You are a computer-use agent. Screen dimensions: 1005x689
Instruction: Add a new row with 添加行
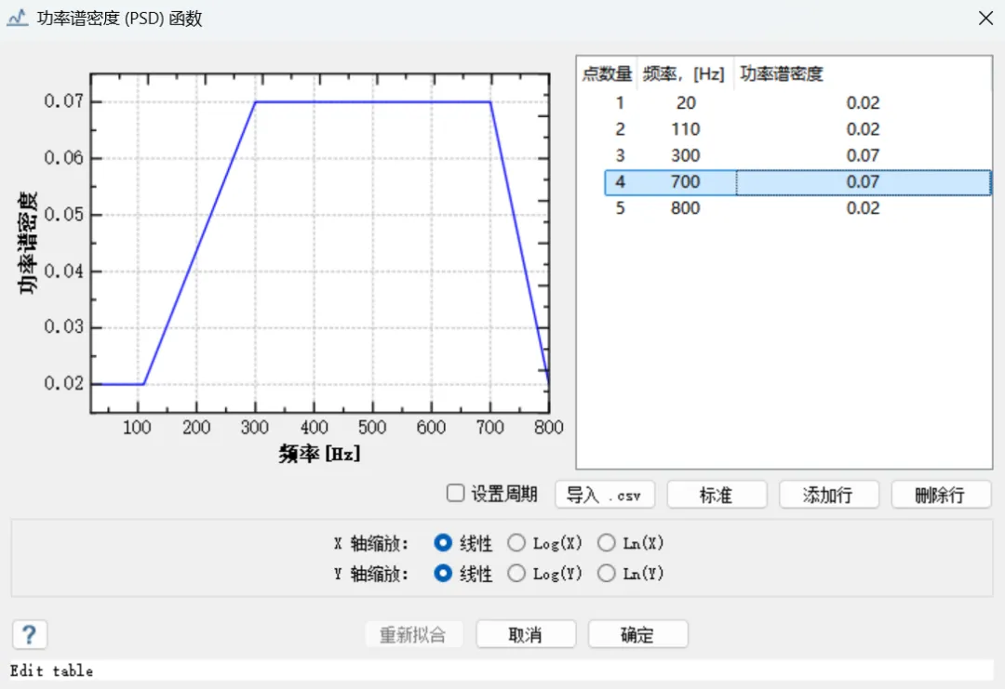[x=828, y=495]
